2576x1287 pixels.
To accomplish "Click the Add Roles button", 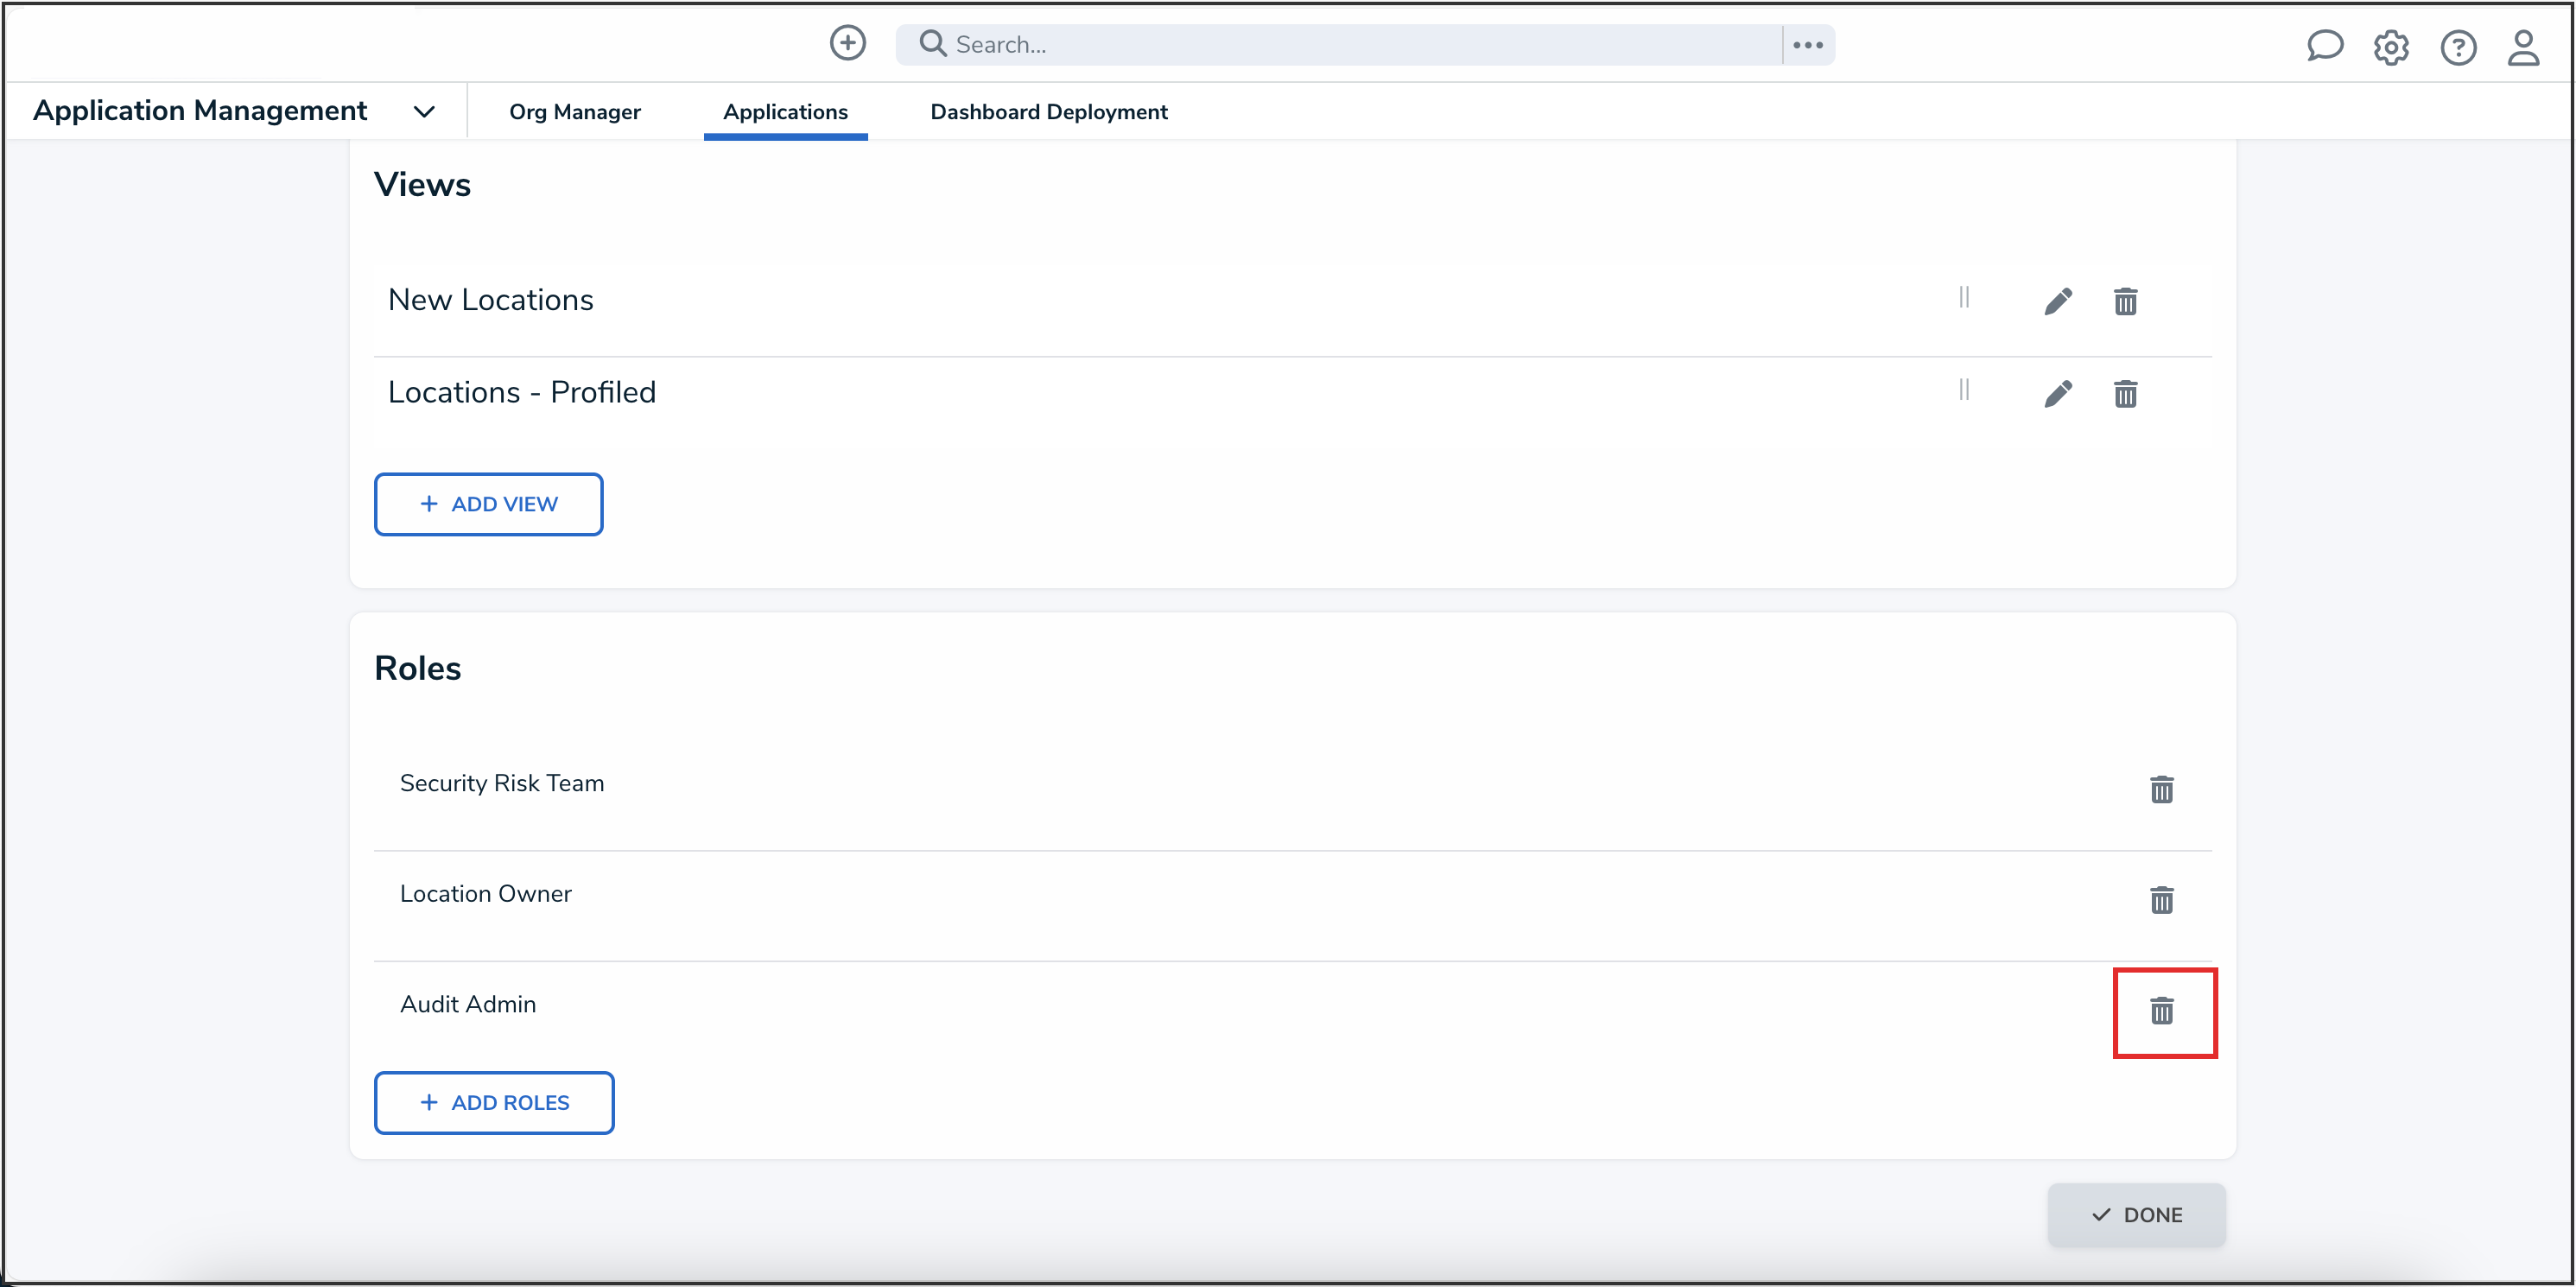I will tap(494, 1102).
